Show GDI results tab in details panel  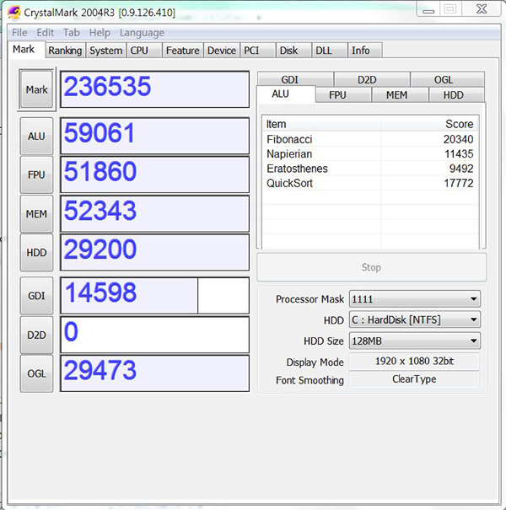[295, 80]
